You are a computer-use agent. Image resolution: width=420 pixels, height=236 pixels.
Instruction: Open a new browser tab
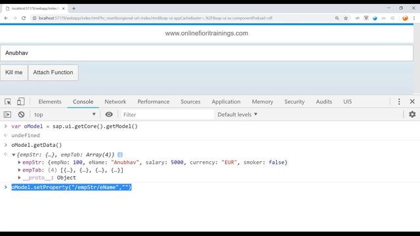coord(73,9)
